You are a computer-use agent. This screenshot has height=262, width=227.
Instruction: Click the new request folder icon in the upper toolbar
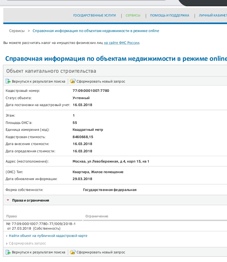click(73, 81)
